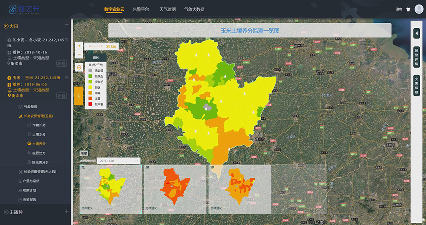
Task: Open the 气象大数据 tab
Action: 194,9
